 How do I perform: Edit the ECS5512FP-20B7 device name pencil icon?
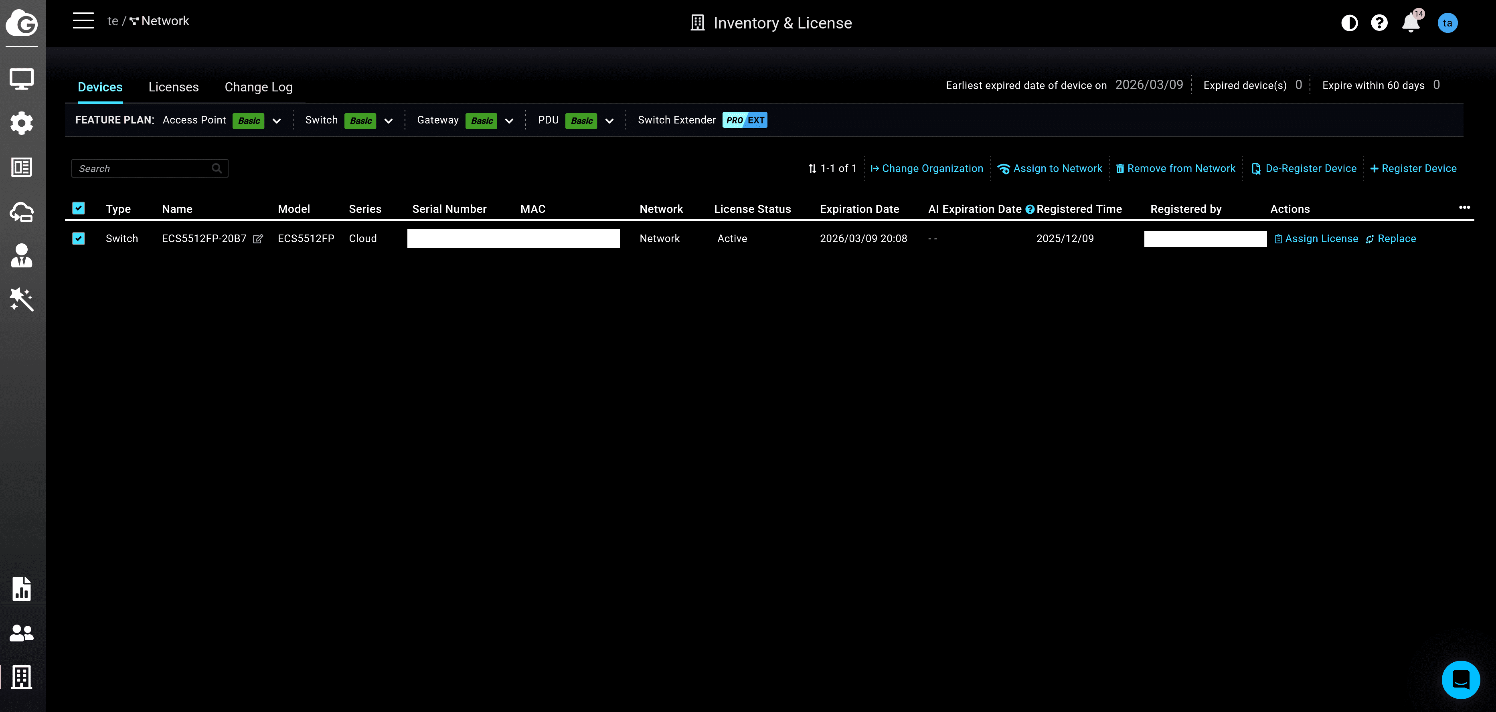[258, 239]
